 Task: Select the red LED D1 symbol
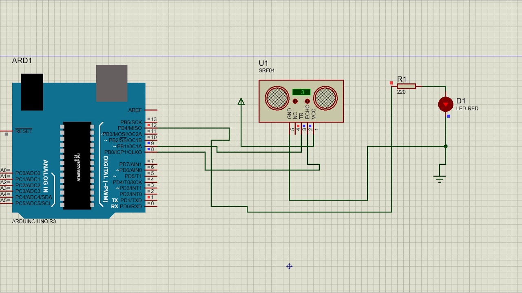(445, 104)
